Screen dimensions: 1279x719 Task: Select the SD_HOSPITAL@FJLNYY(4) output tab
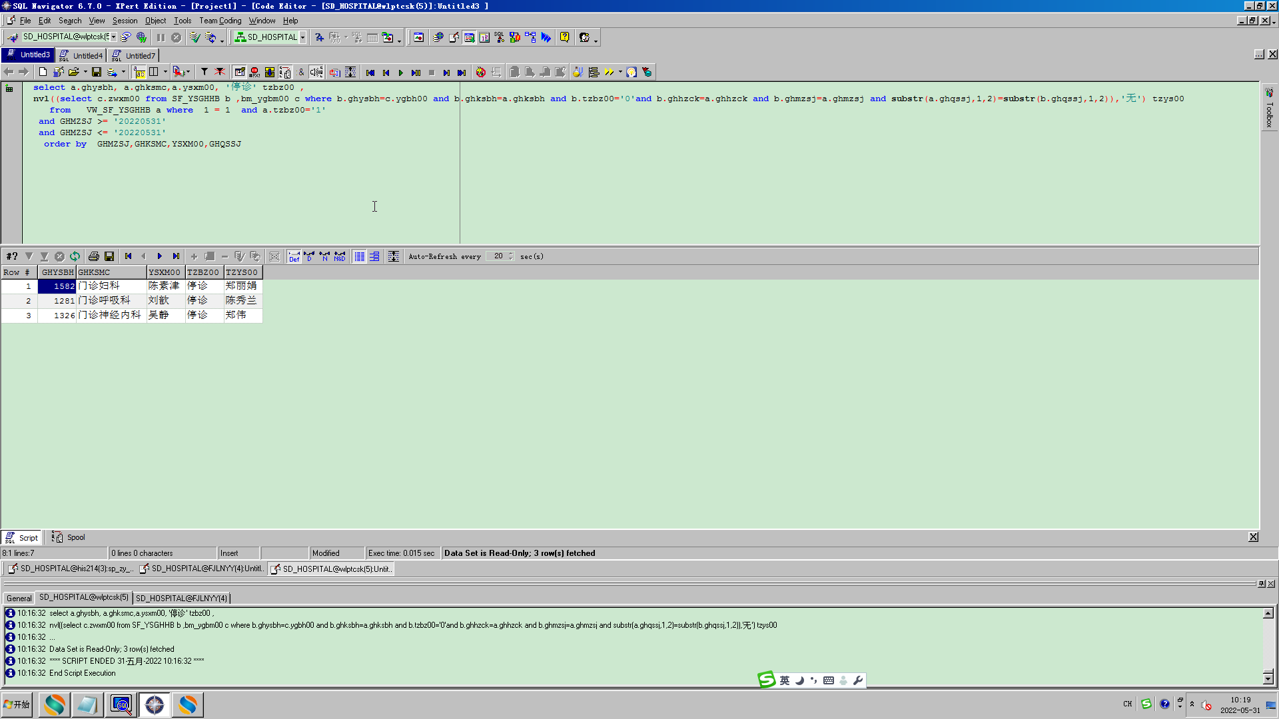[181, 598]
